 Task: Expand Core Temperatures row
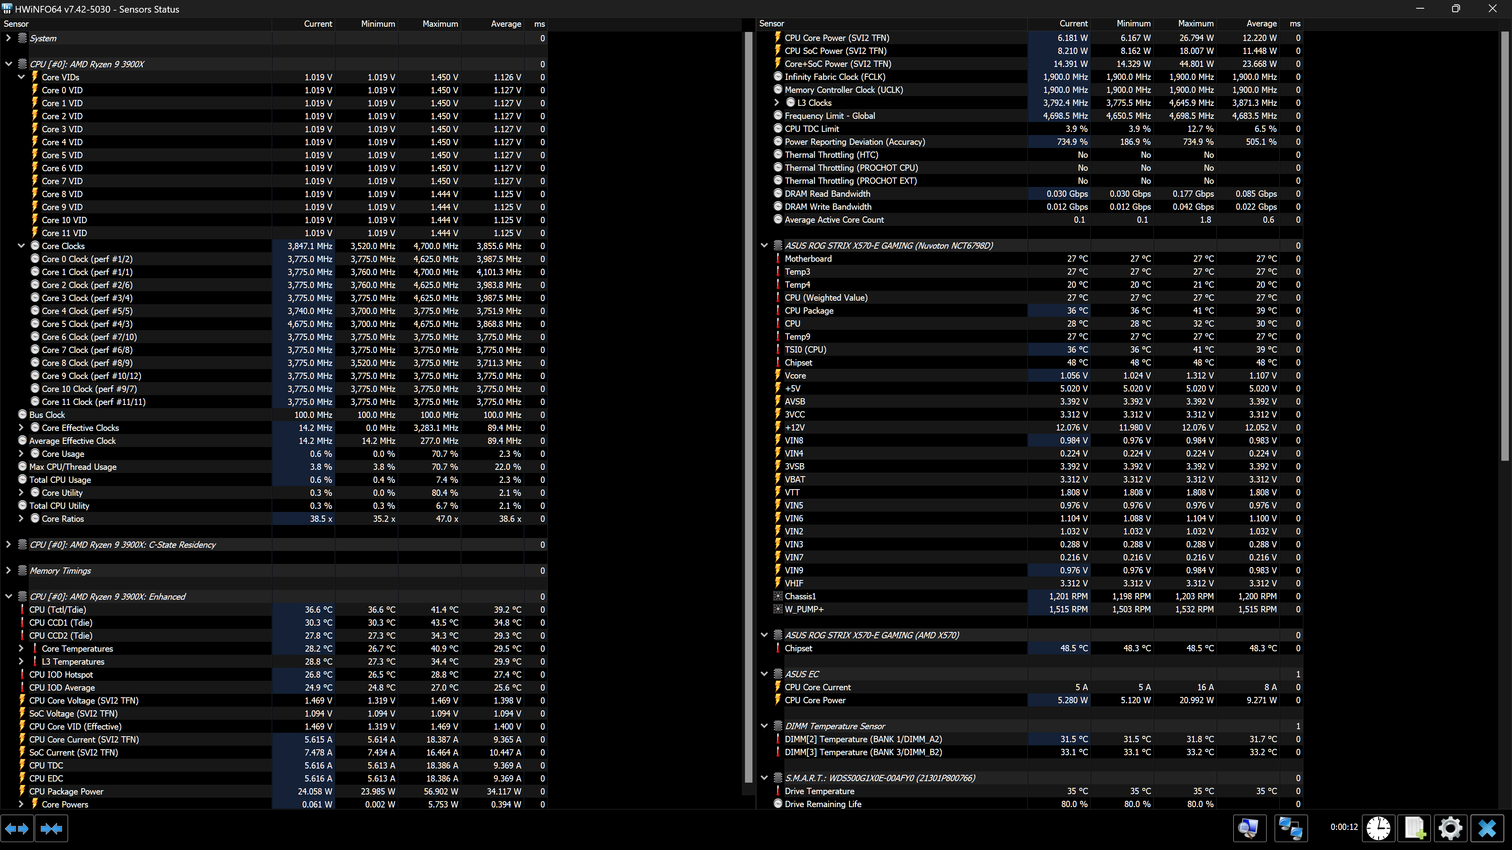pyautogui.click(x=21, y=648)
